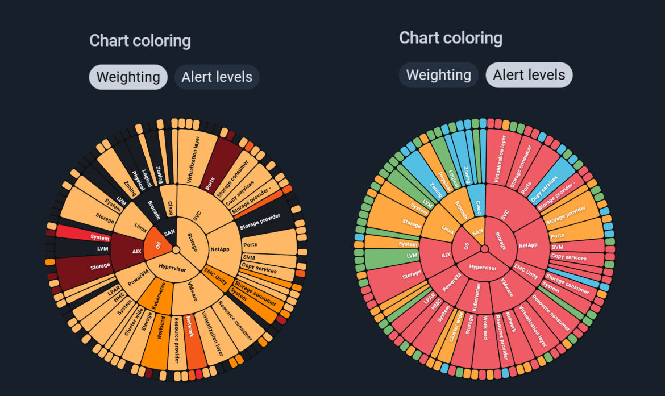Click Alert levels toggle above right chart
The image size is (665, 396).
(529, 75)
